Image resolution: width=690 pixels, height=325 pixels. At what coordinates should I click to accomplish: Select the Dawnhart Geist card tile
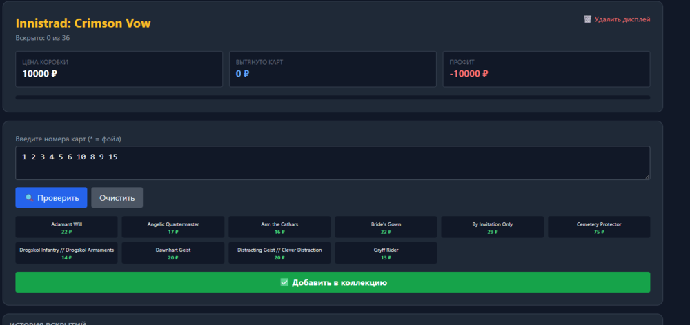173,253
